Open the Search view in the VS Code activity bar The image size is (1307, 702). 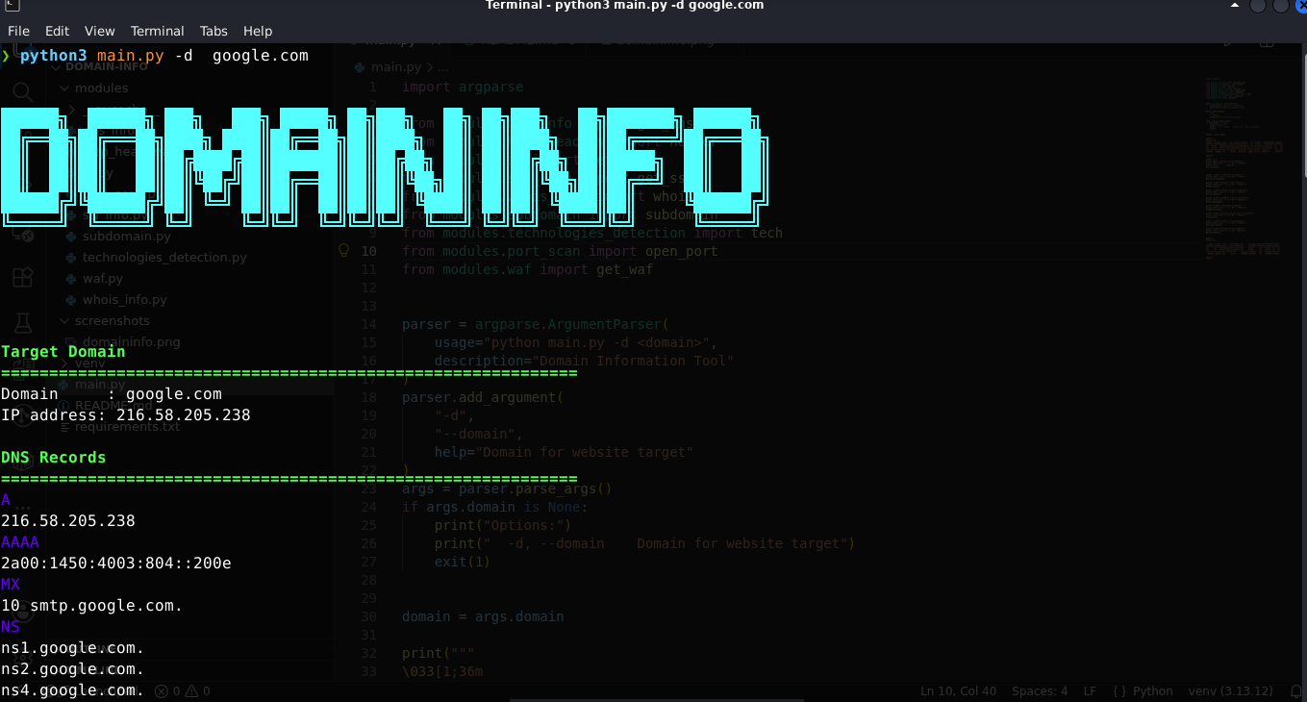click(x=22, y=92)
